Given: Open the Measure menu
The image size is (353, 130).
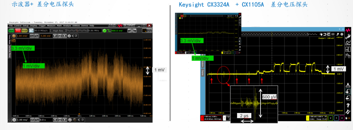Looking at the screenshot, I should [51, 25].
